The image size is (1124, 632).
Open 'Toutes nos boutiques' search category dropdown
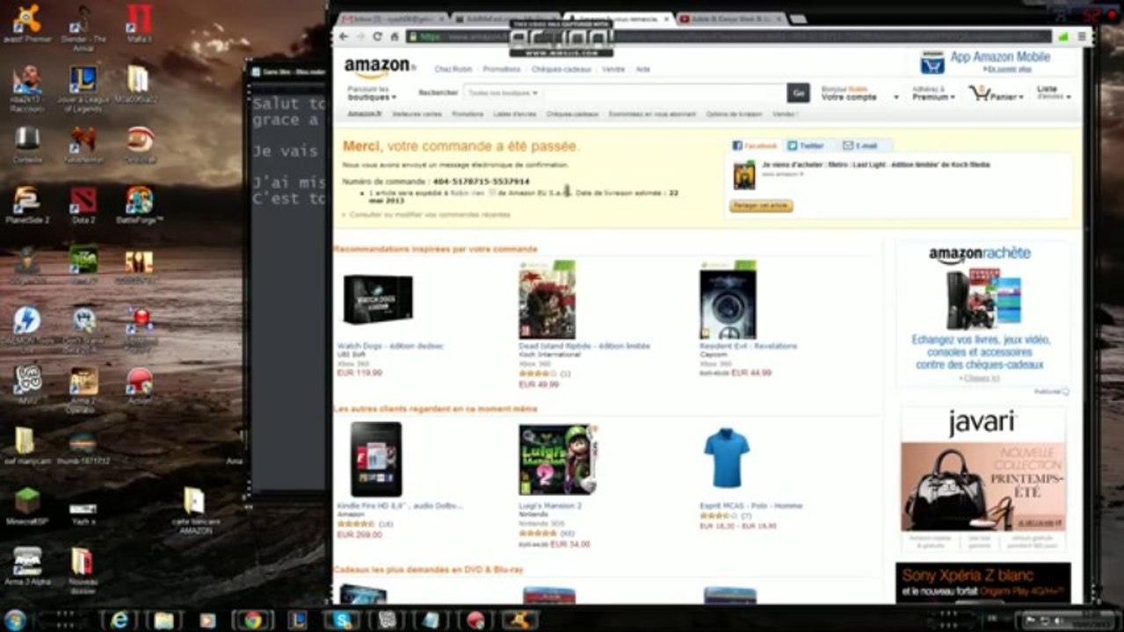tap(503, 93)
